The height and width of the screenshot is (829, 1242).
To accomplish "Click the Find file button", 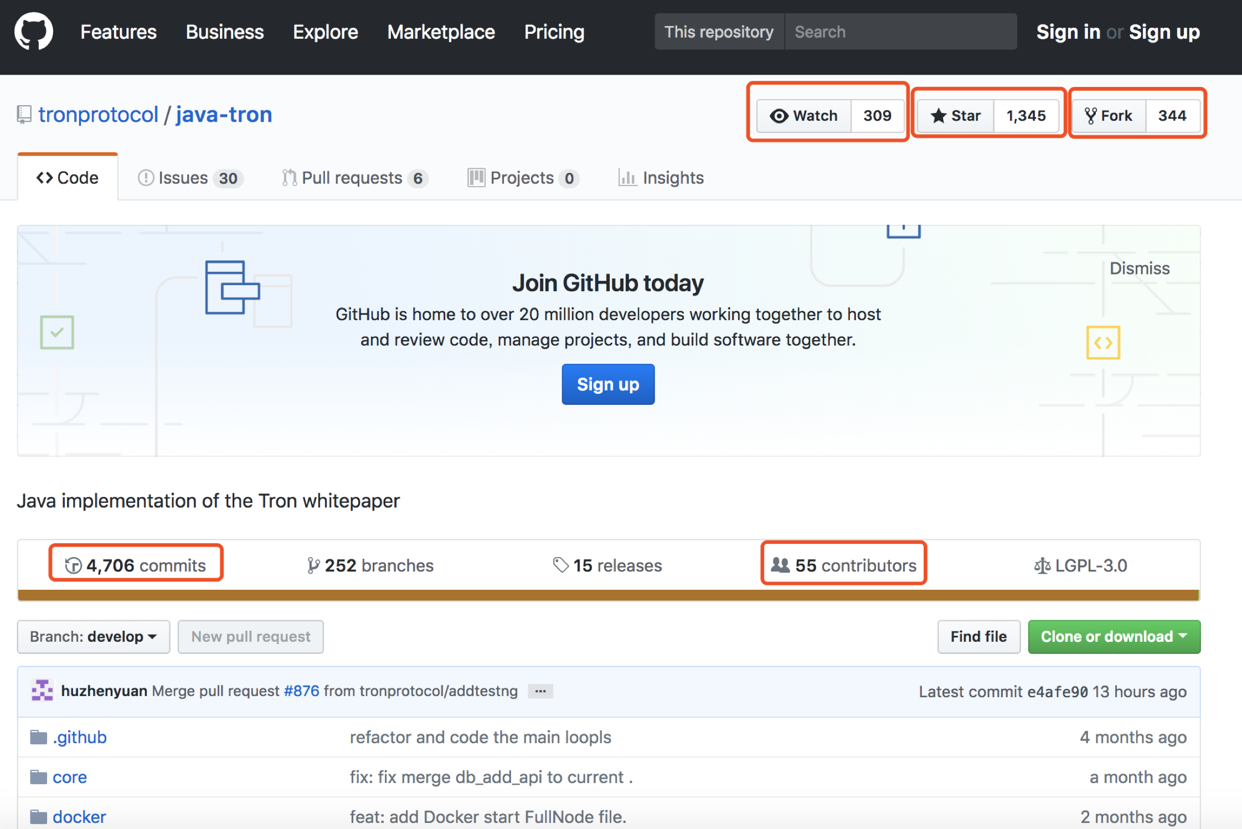I will click(979, 637).
